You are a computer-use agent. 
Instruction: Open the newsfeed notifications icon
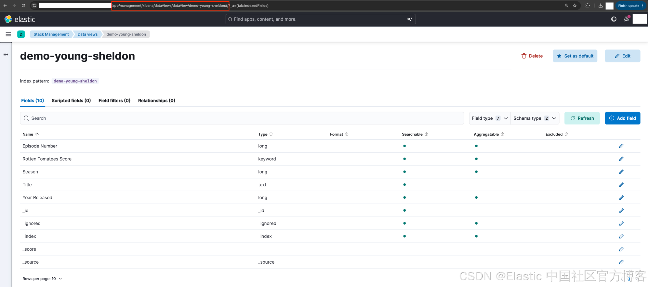[627, 19]
